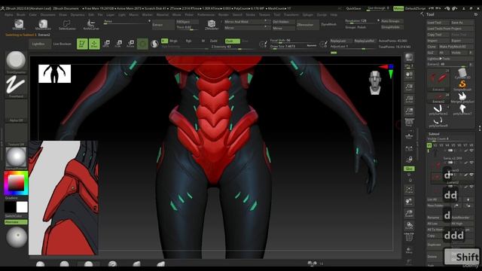Pick a color in the color picker

[16, 184]
